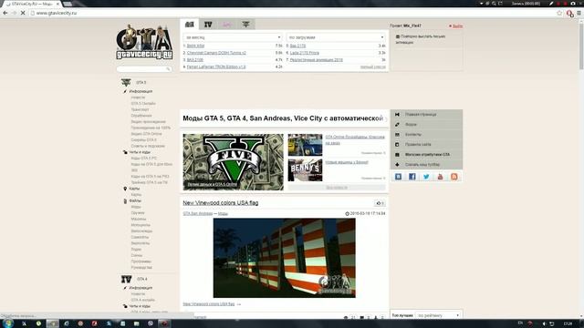Click the download icon beside Скачать наш тулбар

tap(397, 164)
